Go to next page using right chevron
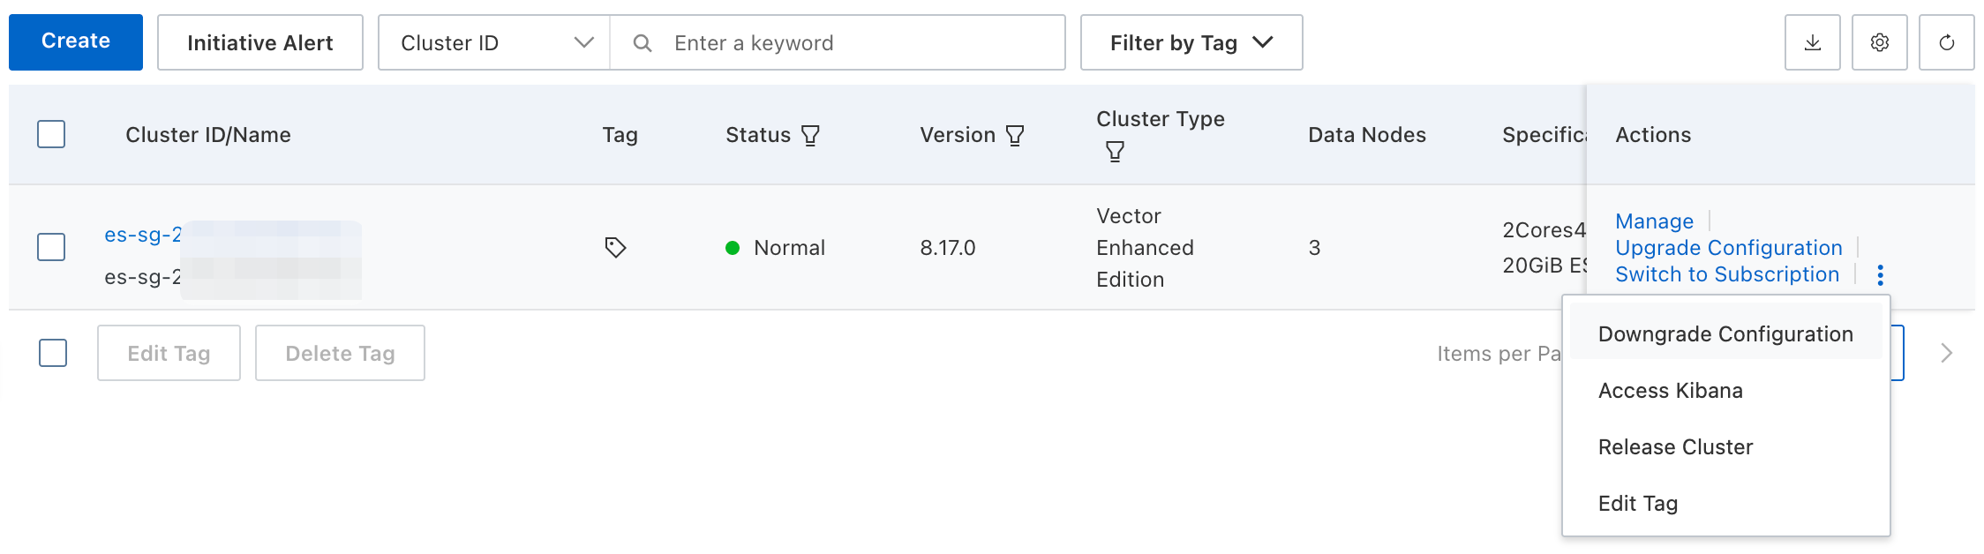Image resolution: width=1984 pixels, height=554 pixels. (x=1947, y=353)
